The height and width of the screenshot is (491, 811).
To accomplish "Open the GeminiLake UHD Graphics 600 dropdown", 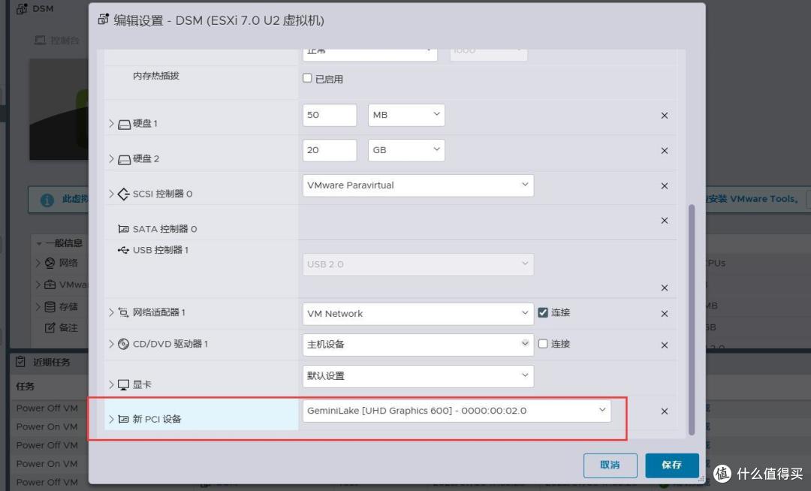I will coord(457,411).
